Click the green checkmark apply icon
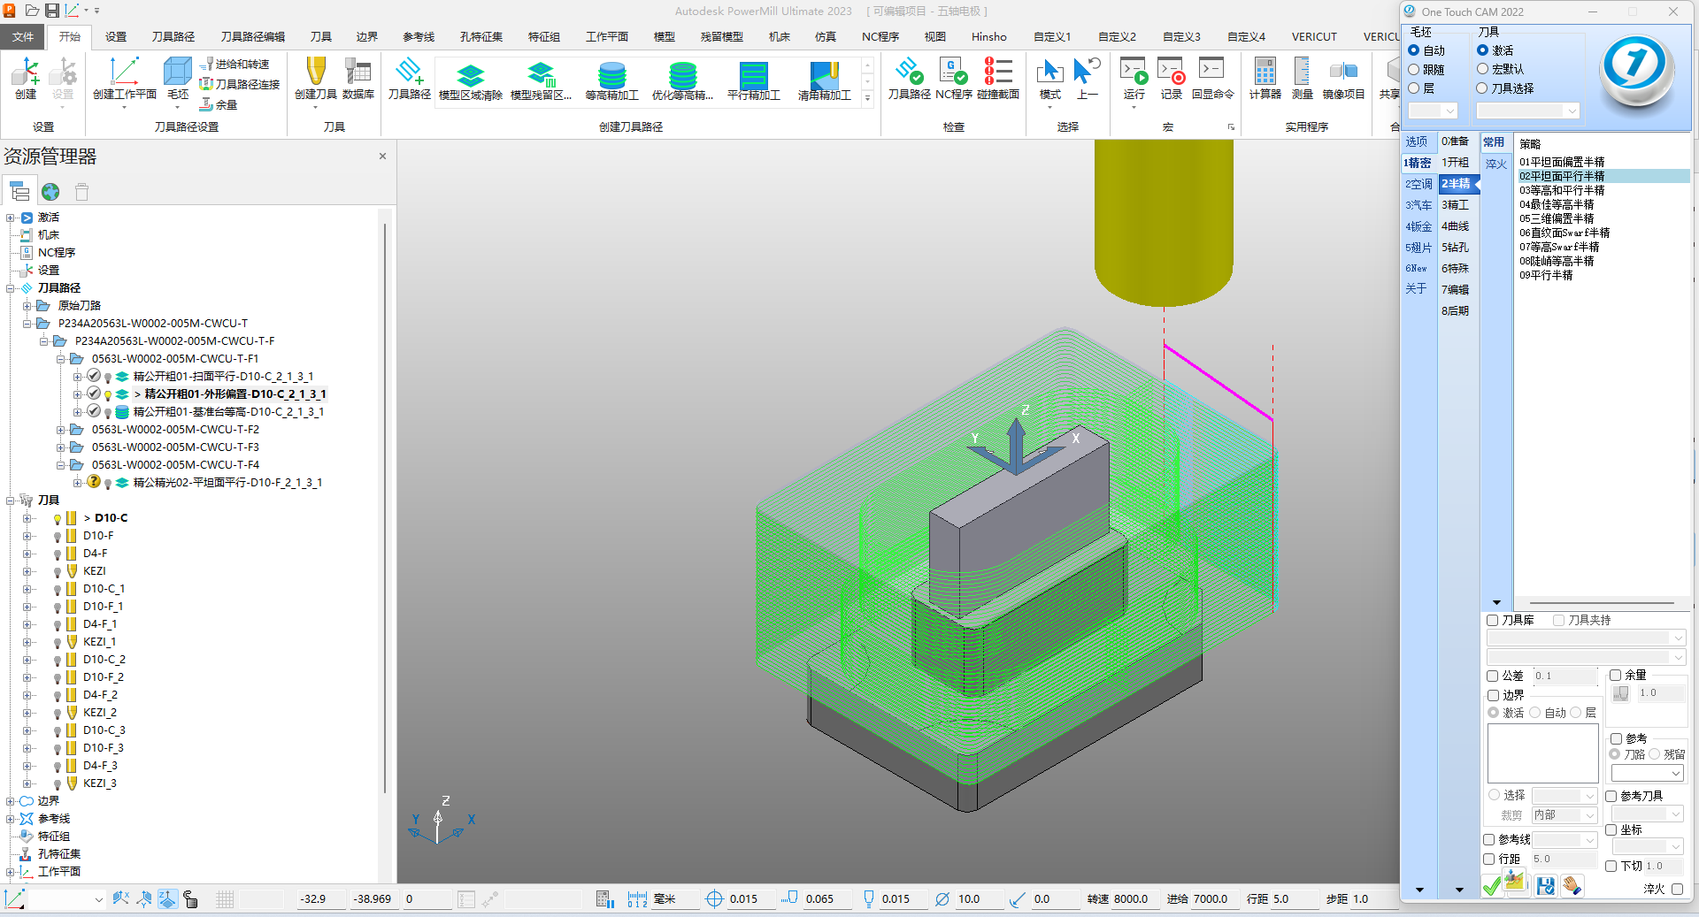Screen dimensions: 1699x917 (x=1492, y=885)
